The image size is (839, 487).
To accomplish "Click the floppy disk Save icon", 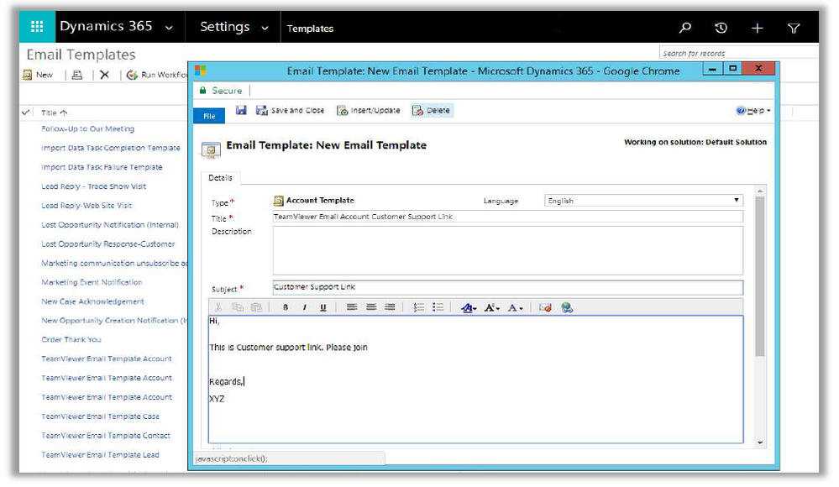I will click(x=241, y=110).
